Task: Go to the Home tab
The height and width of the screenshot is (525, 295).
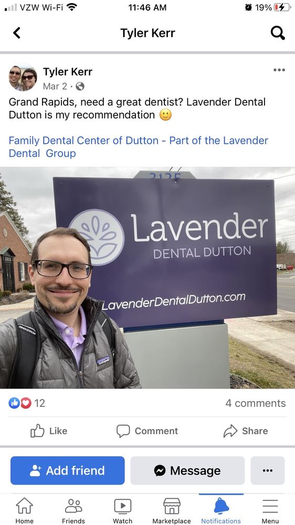Action: (25, 511)
